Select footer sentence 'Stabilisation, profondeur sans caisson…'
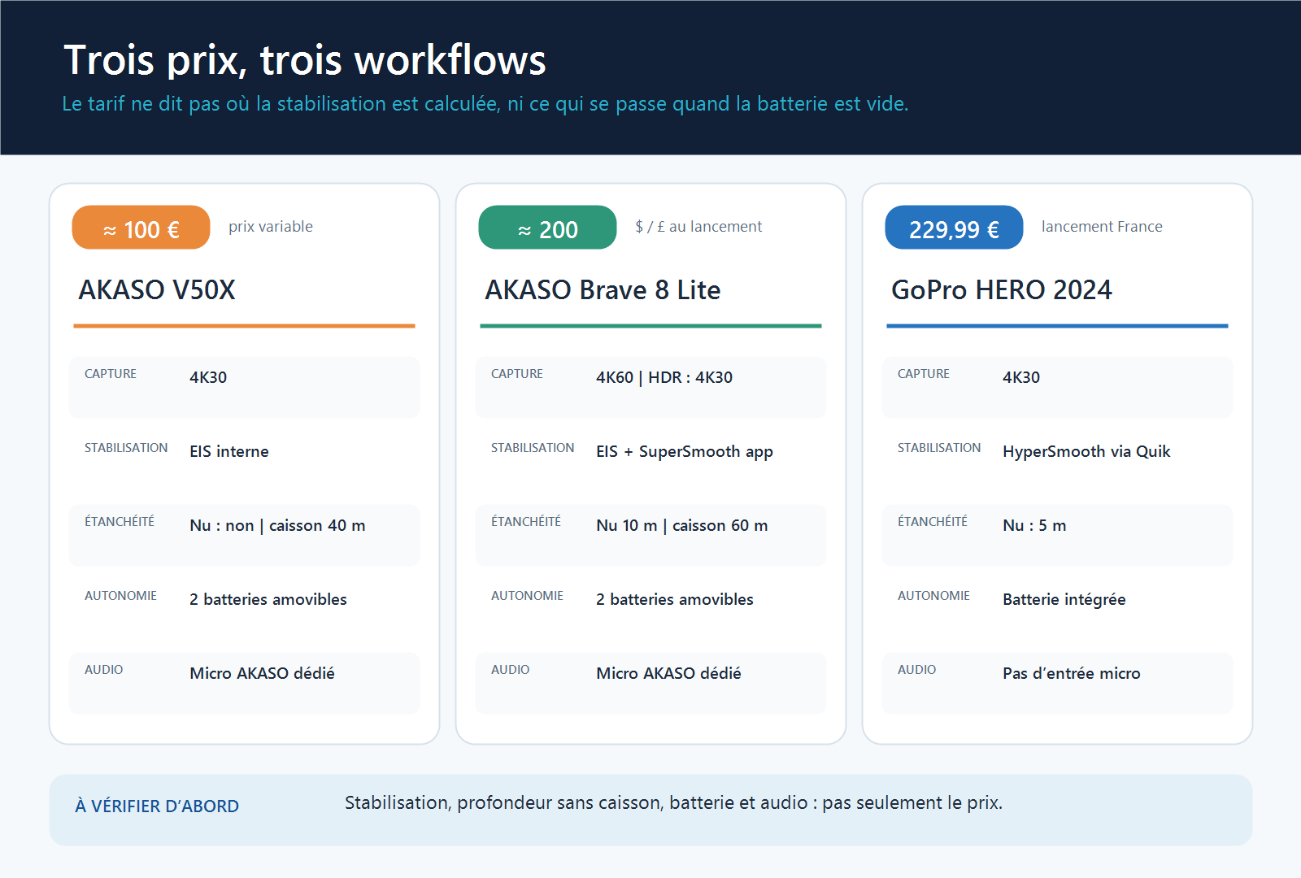The height and width of the screenshot is (878, 1301). pos(673,803)
